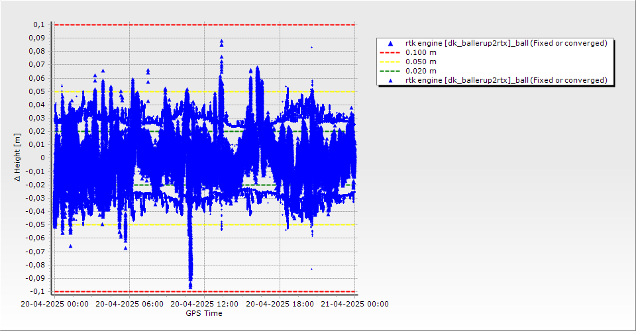Click the "0,03" height tick label

click(x=37, y=118)
